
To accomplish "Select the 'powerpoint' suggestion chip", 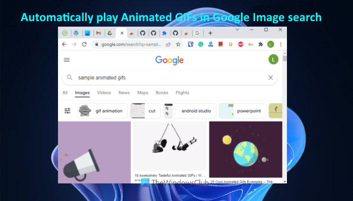I will [x=242, y=111].
